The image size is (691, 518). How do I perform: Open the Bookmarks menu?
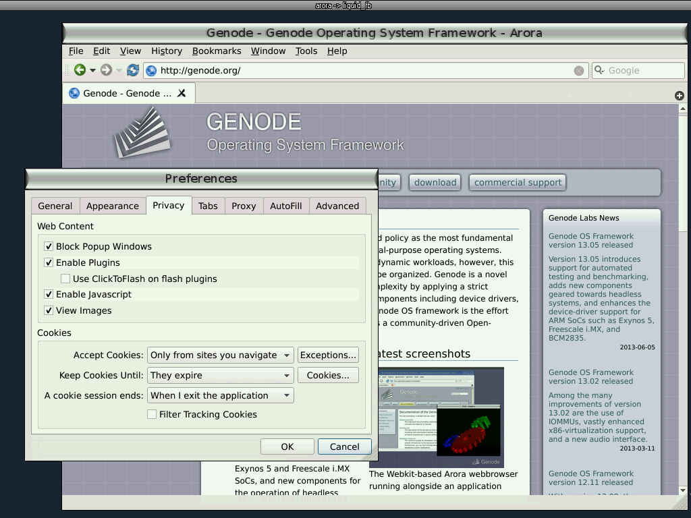pos(217,51)
